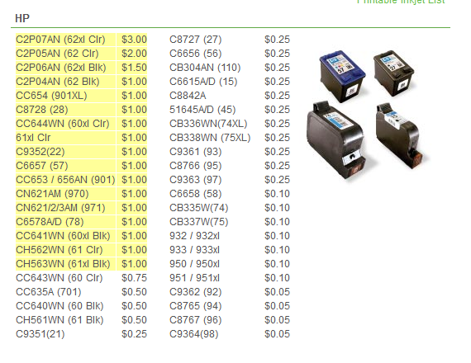The image size is (471, 363).
Task: Open the Printable Inkjet List link
Action: click(x=401, y=2)
